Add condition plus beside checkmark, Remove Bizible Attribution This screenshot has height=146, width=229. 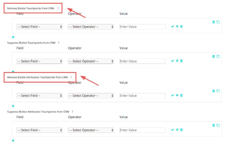pos(177,95)
